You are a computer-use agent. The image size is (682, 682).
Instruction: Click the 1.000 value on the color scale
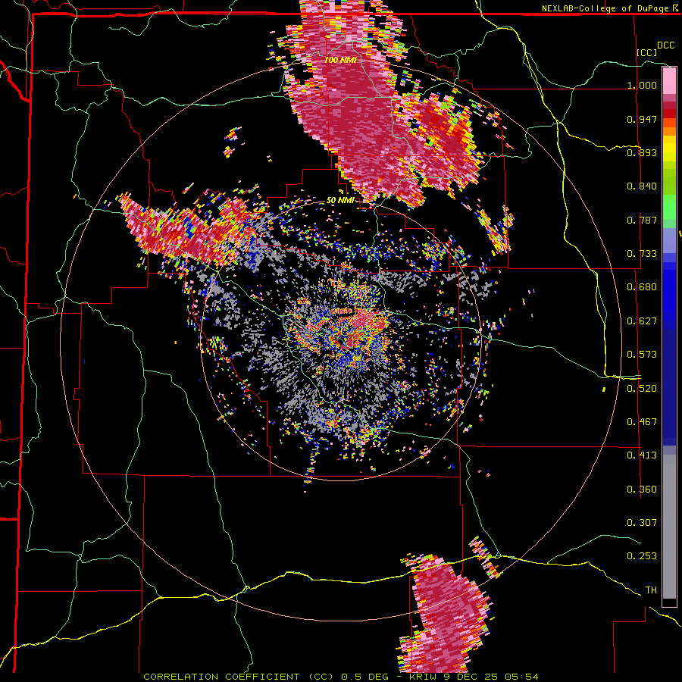click(642, 85)
